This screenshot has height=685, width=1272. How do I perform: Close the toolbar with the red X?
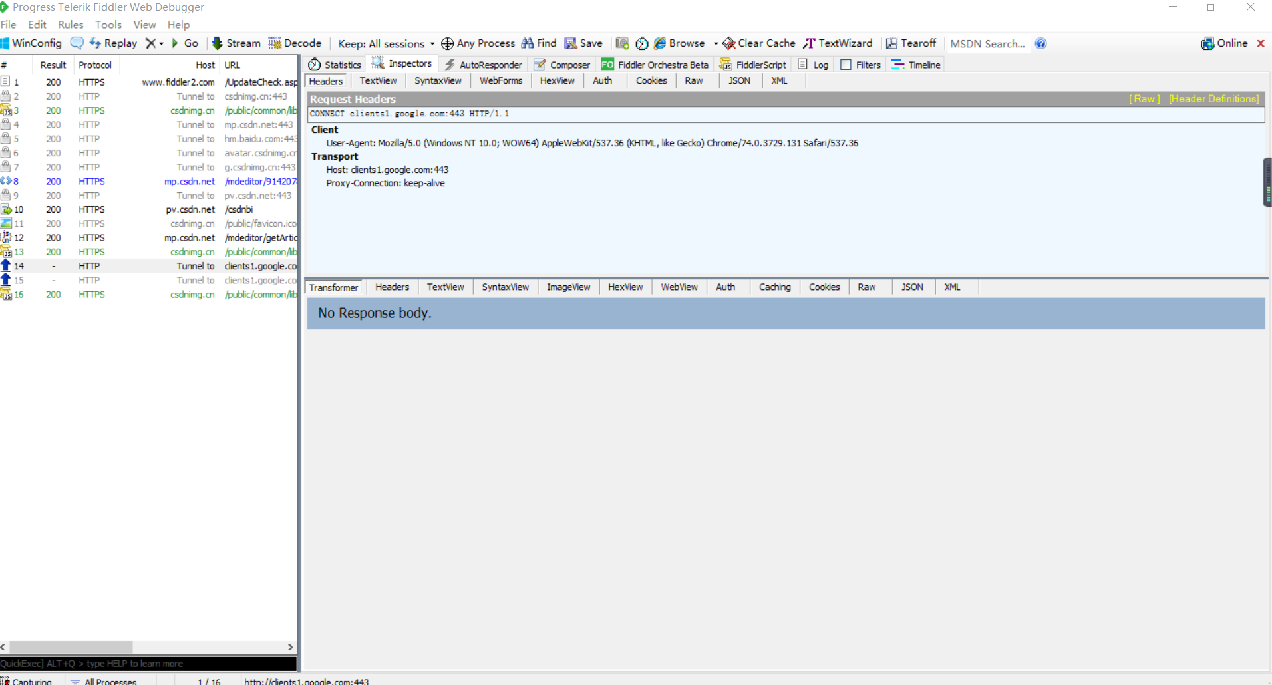pyautogui.click(x=1261, y=43)
